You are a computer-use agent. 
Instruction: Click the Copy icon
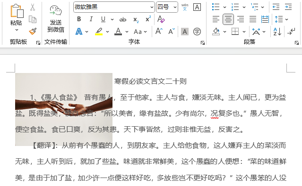(x=33, y=19)
